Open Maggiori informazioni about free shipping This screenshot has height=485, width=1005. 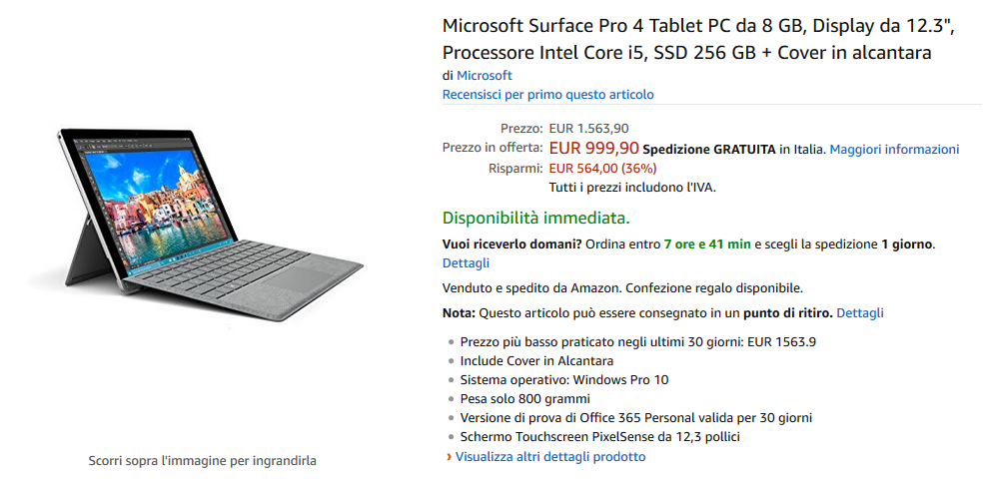point(894,149)
